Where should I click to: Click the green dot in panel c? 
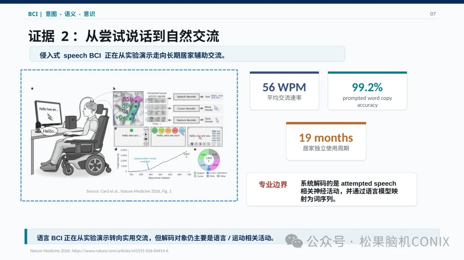[x=131, y=131]
